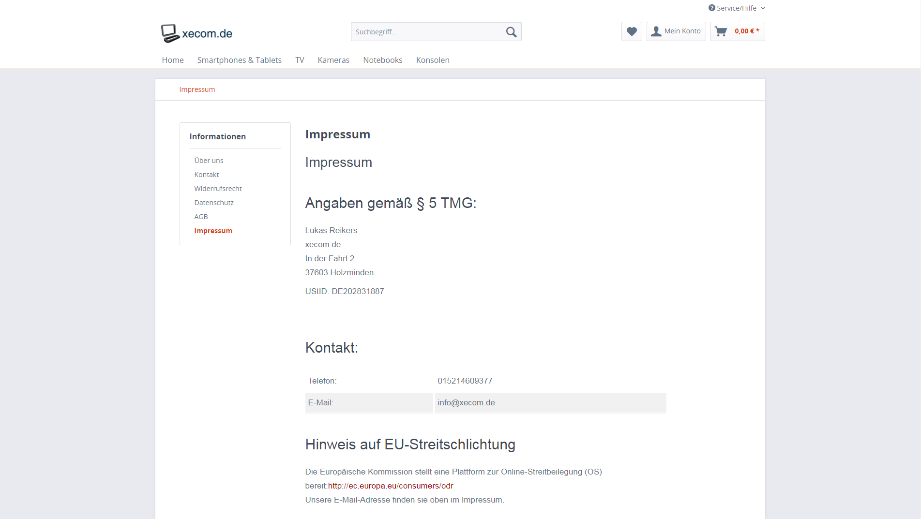Click the search magnifier icon

[x=511, y=32]
